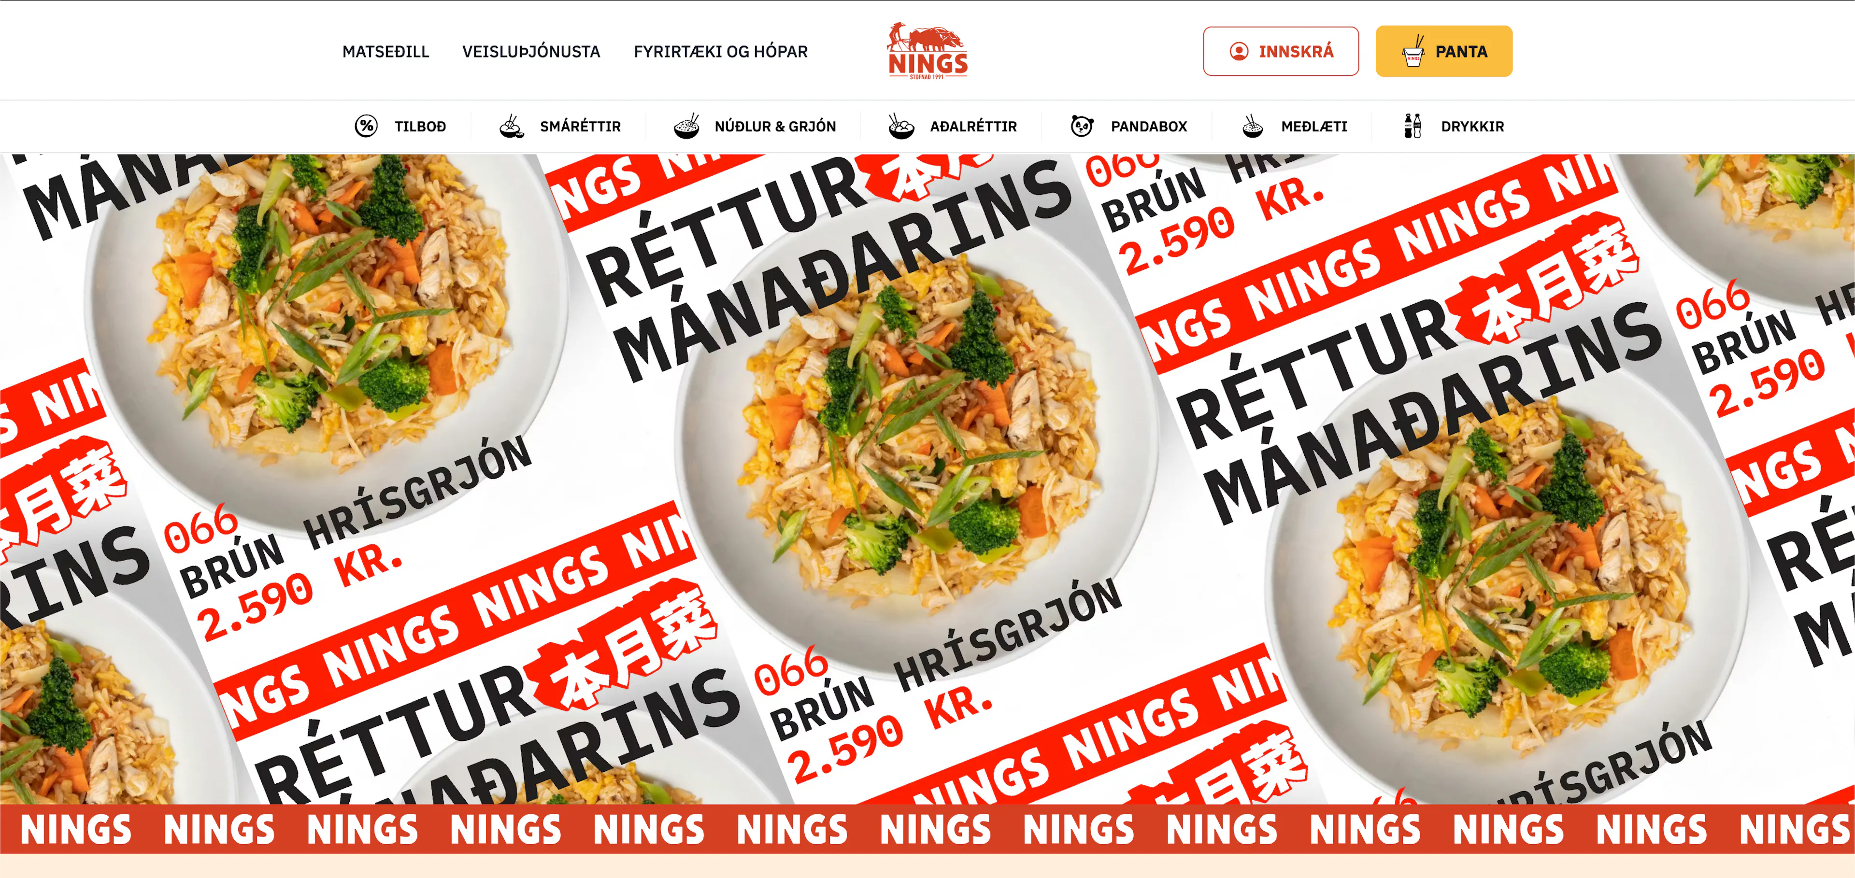This screenshot has height=878, width=1855.
Task: Click the user profile icon in Innskrá
Action: [1239, 51]
